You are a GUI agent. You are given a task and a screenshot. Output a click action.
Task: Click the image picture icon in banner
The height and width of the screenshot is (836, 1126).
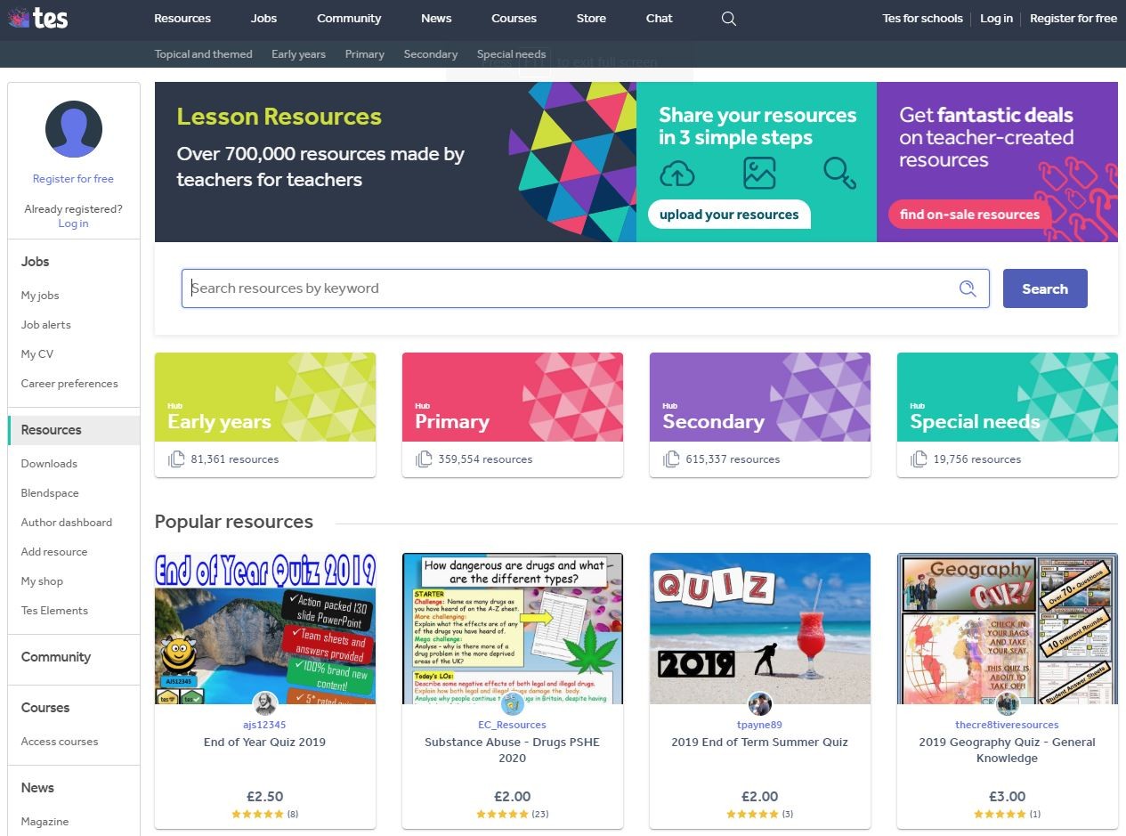coord(759,174)
